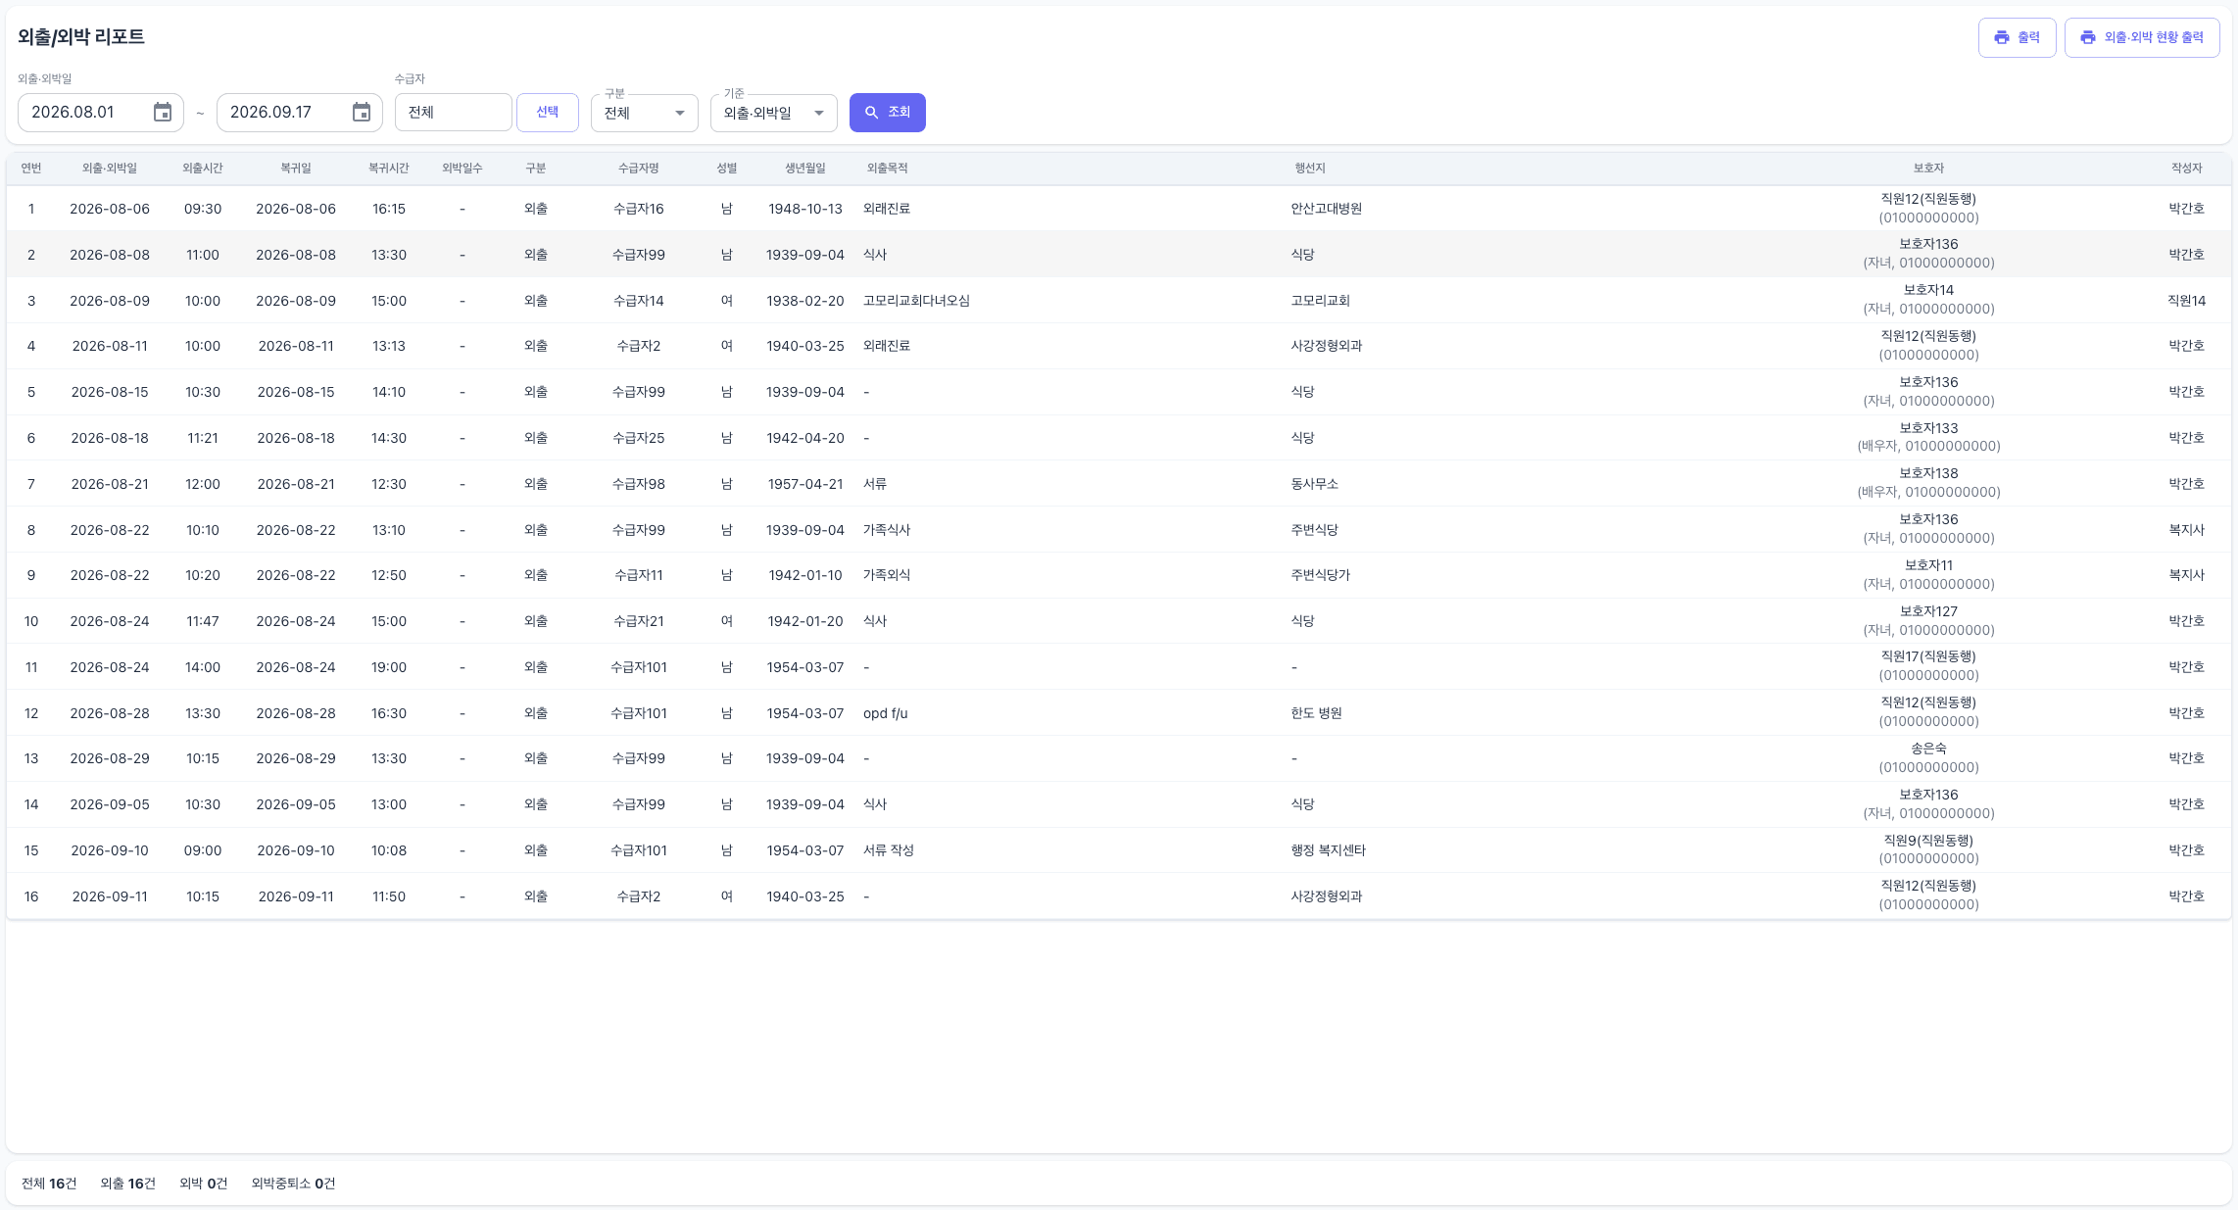Click the end date field 2026.09.17
Image resolution: width=2238 pixels, height=1210 pixels.
tap(300, 113)
